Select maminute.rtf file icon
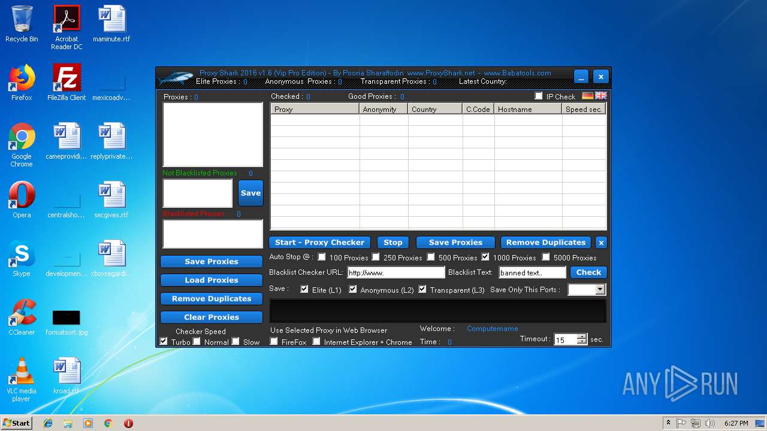The image size is (767, 431). pos(111,24)
